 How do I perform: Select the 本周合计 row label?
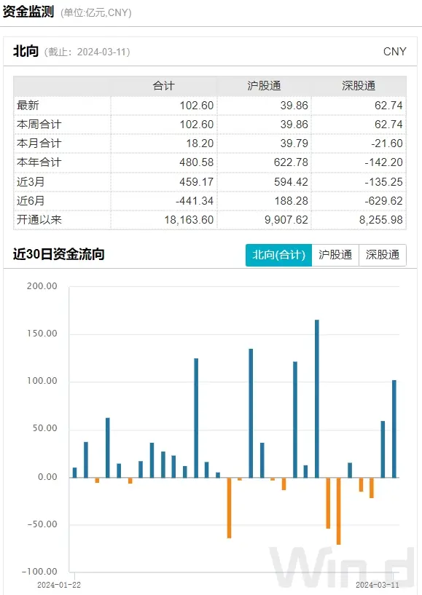pyautogui.click(x=39, y=124)
